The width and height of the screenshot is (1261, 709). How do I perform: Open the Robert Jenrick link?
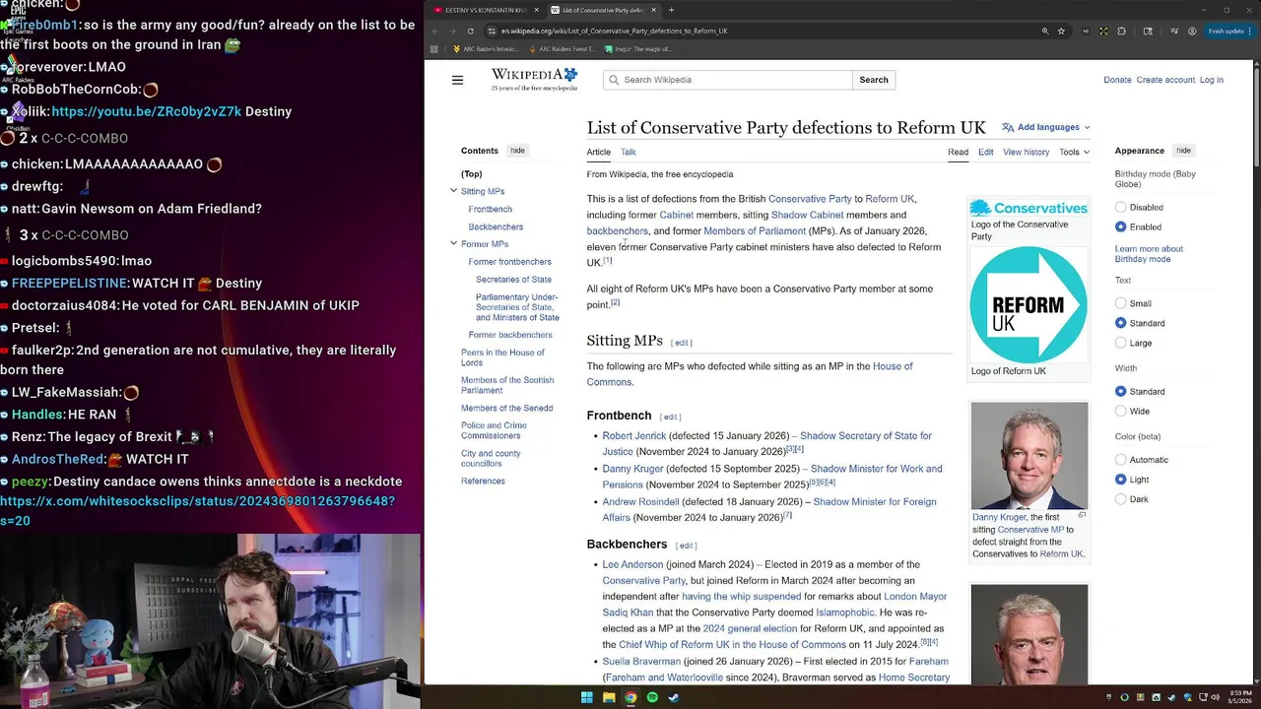pyautogui.click(x=634, y=435)
